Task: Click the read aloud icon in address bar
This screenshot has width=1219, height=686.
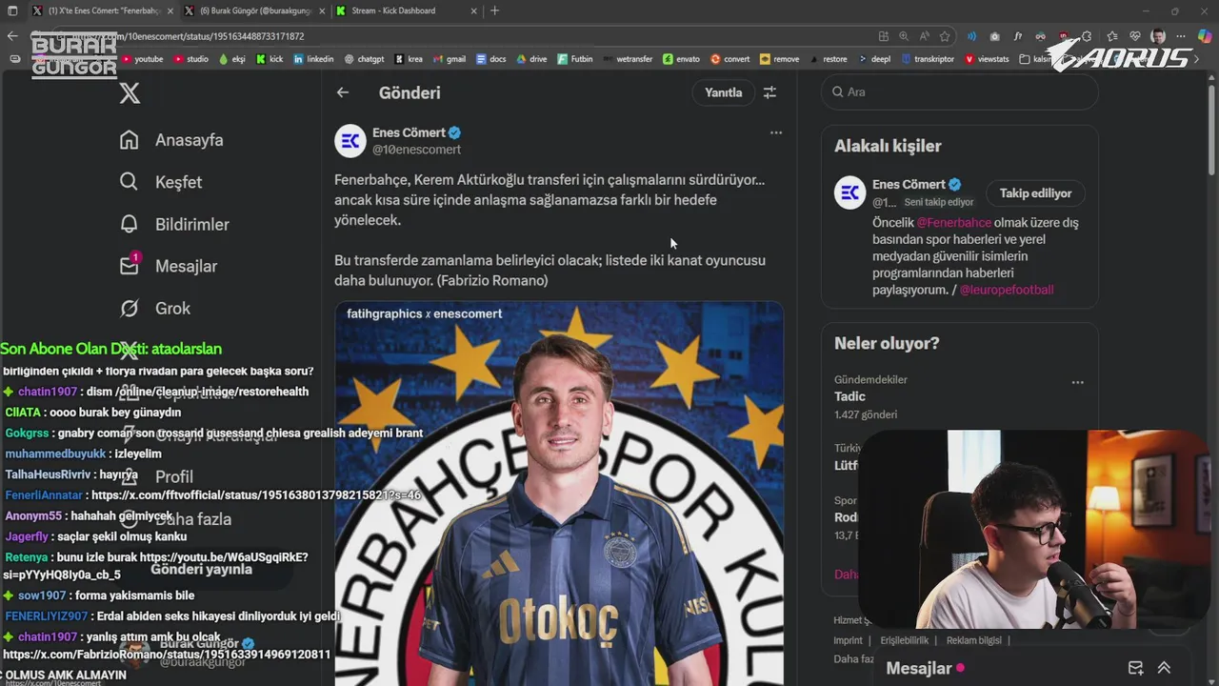Action: (925, 36)
